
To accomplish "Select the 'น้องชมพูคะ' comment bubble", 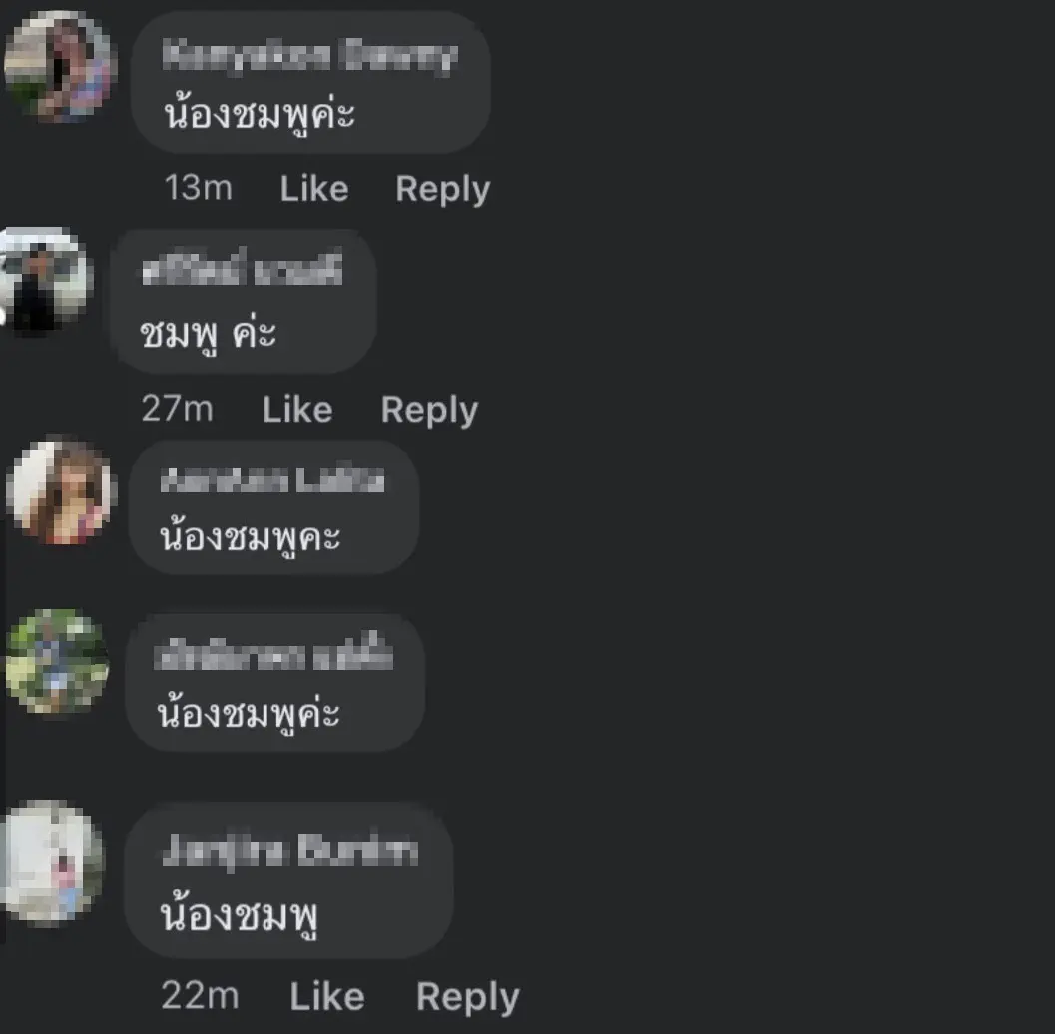I will click(273, 508).
